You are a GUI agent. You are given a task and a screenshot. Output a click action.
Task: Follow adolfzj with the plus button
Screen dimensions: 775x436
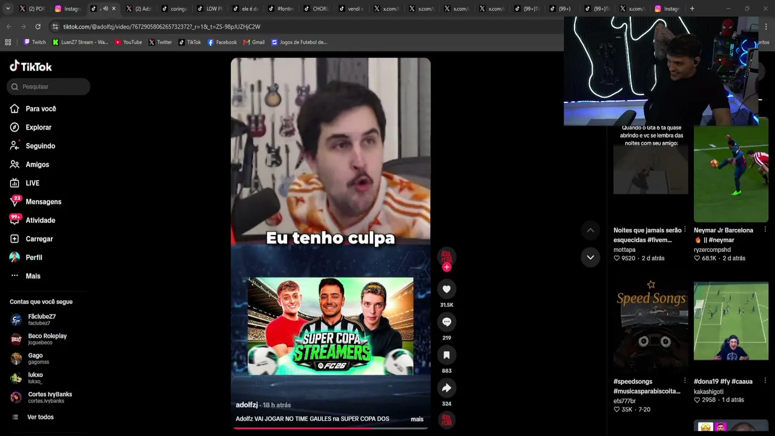coord(447,267)
